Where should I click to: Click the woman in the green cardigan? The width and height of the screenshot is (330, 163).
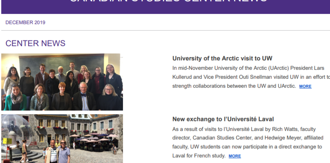tap(16, 98)
